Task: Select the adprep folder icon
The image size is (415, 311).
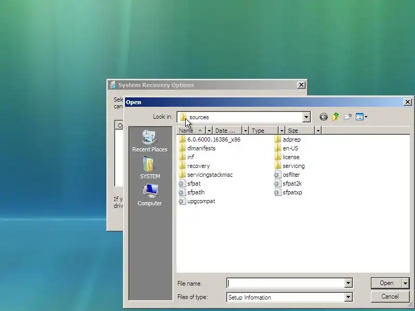Action: coord(278,139)
